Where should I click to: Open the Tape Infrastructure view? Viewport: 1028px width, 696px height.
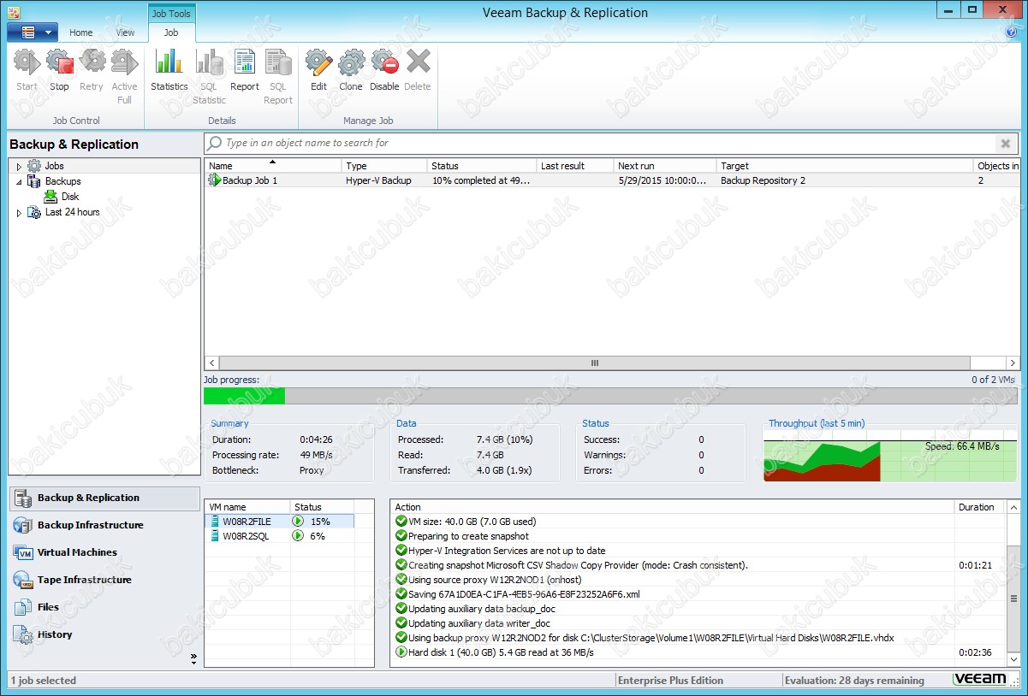104,580
